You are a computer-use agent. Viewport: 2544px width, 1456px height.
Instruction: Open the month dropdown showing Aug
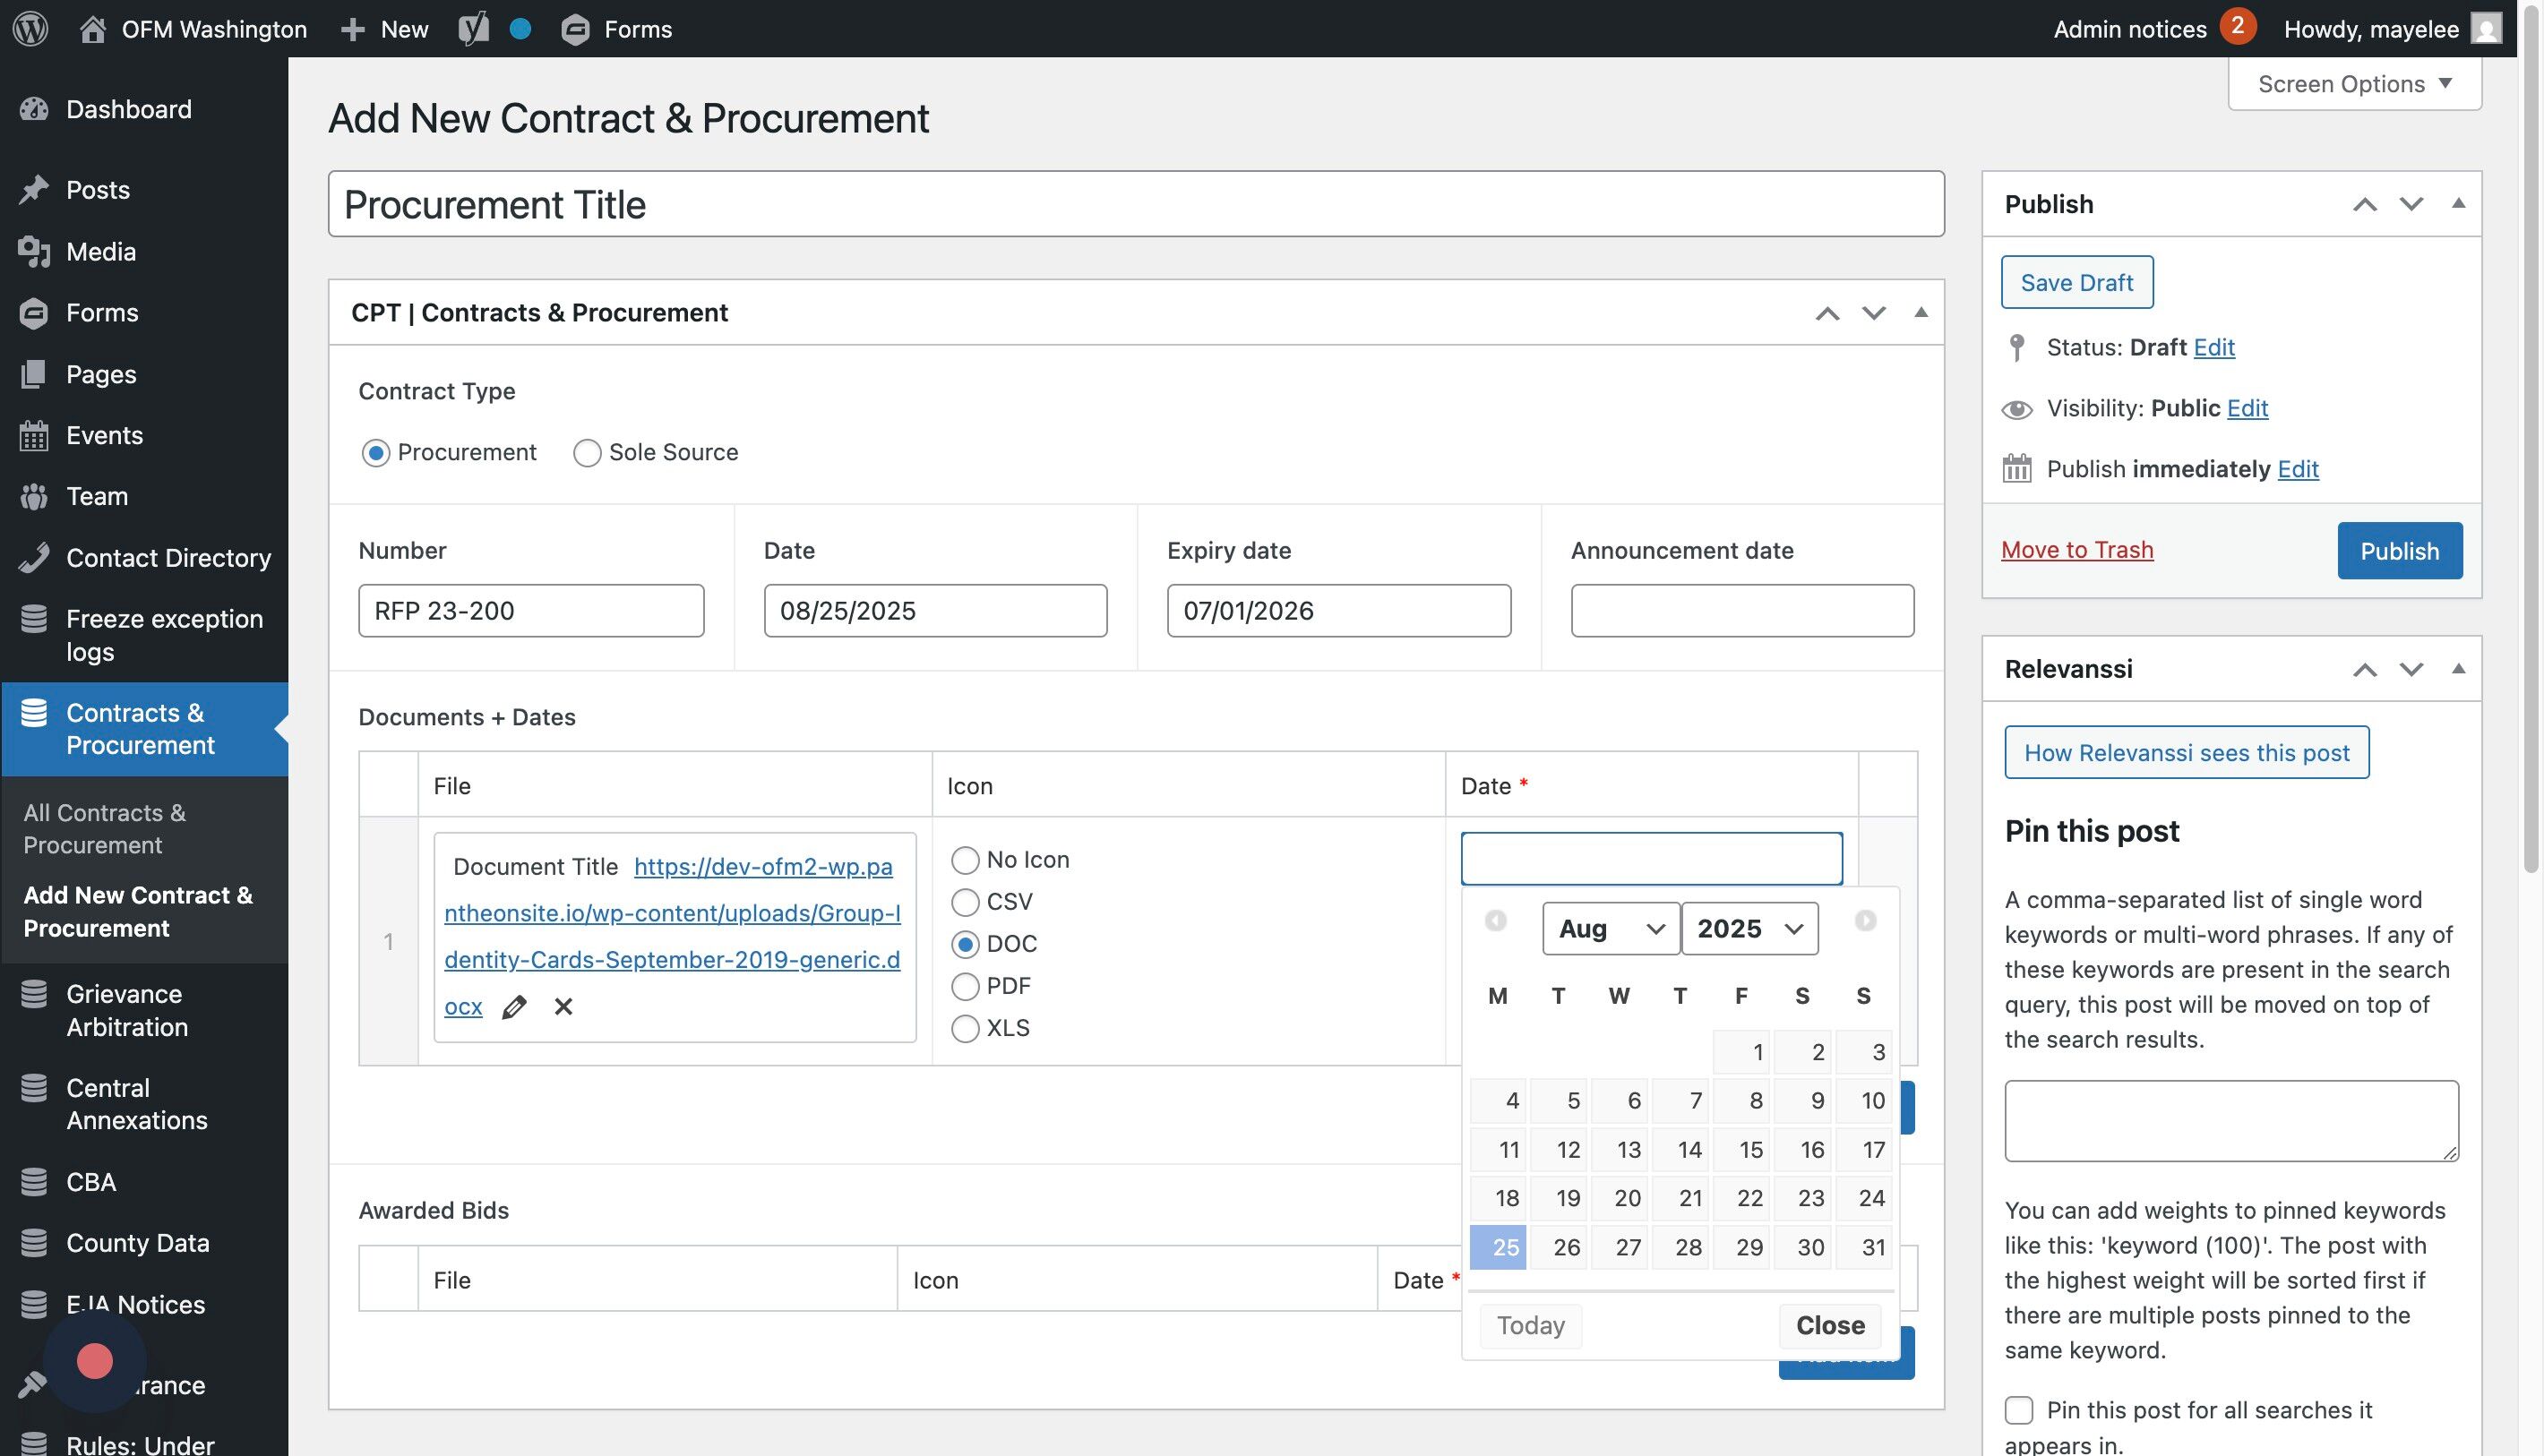1610,929
